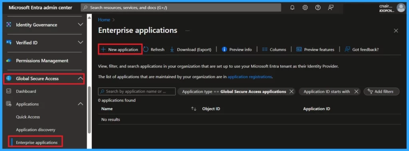The width and height of the screenshot is (409, 151).
Task: Click the top search resources bar
Action: pos(181,8)
